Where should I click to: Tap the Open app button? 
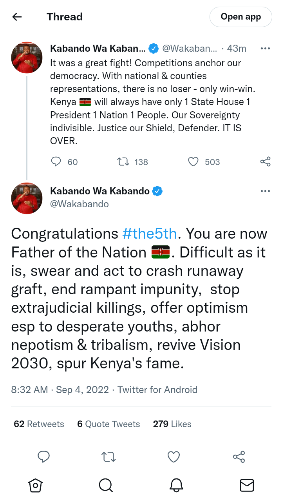tap(240, 17)
